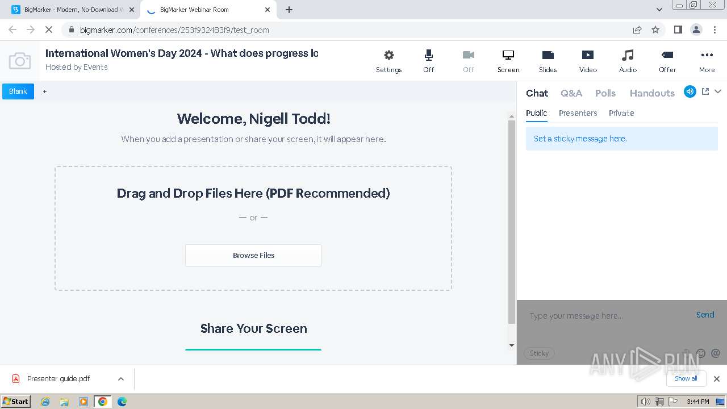
Task: Select the Public chat sub-tab
Action: click(x=537, y=113)
